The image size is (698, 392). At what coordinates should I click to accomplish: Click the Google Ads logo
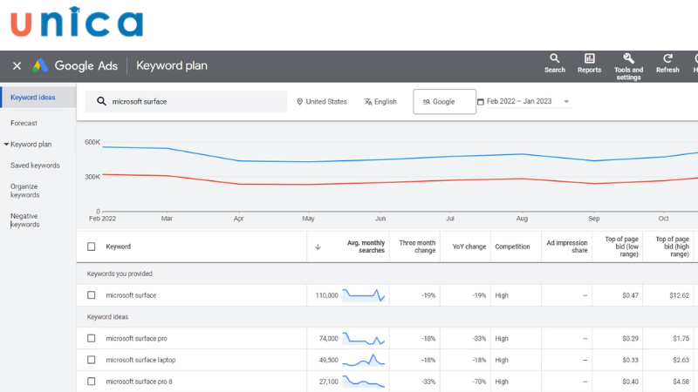tap(40, 66)
